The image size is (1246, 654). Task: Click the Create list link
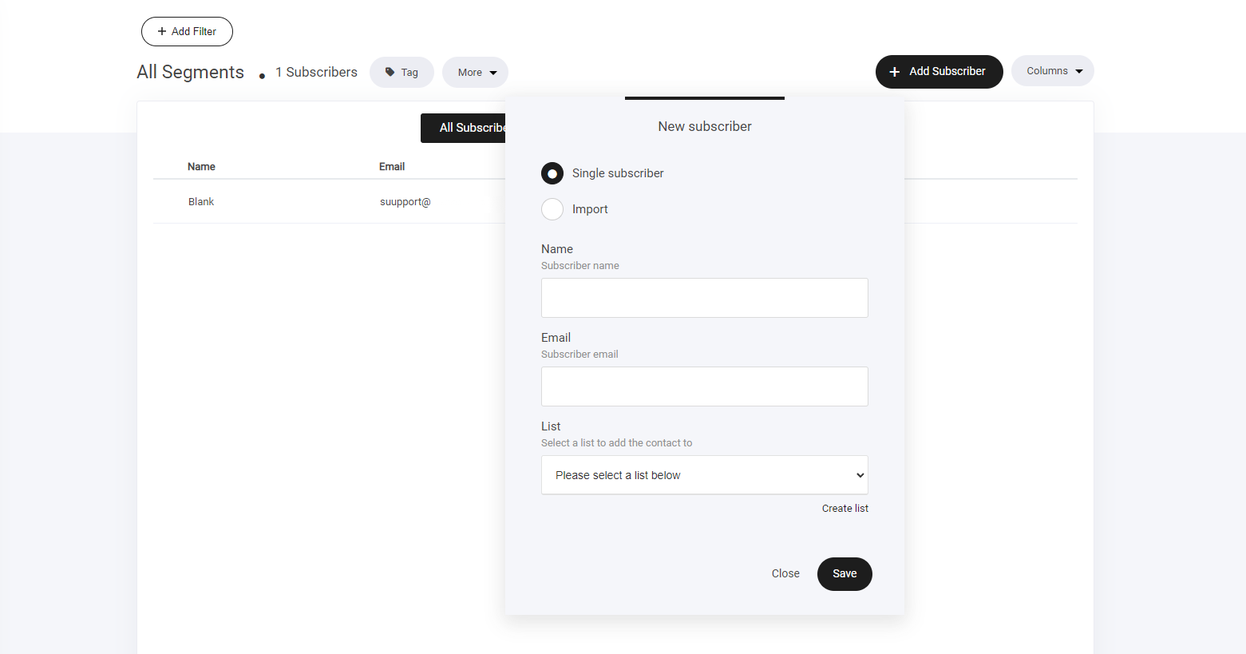pyautogui.click(x=845, y=509)
